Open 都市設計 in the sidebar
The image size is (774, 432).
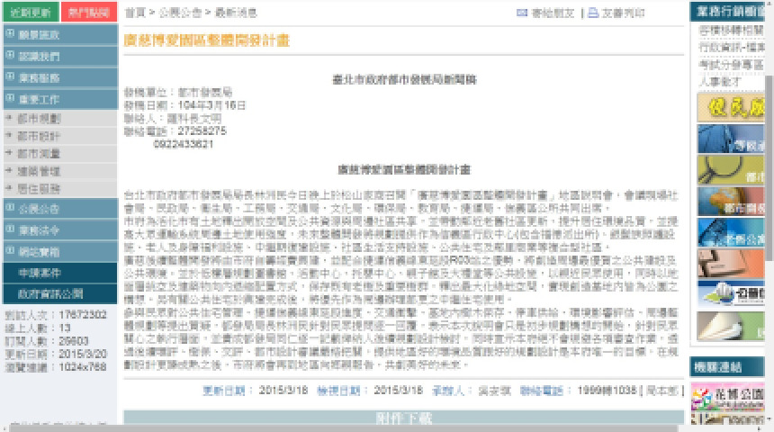coord(39,135)
